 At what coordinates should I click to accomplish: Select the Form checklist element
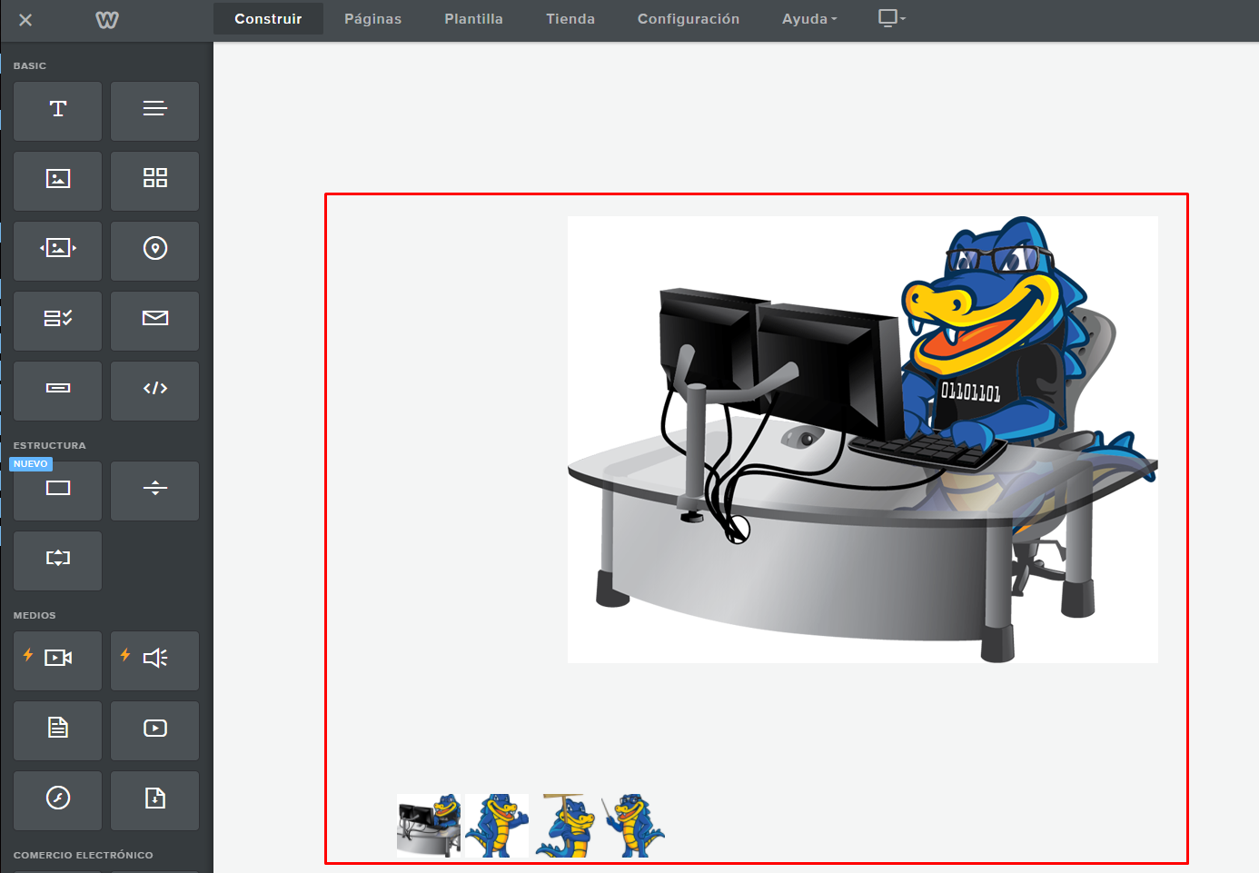pyautogui.click(x=58, y=321)
